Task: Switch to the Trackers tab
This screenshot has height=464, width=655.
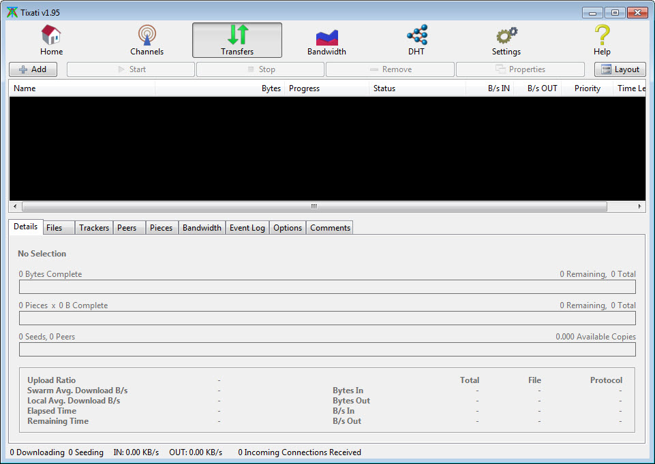Action: click(x=93, y=228)
